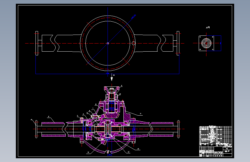Screen dimensions: 250x162
Task: Select the hexagonal nut in the A-direction view
Action: coord(206,43)
